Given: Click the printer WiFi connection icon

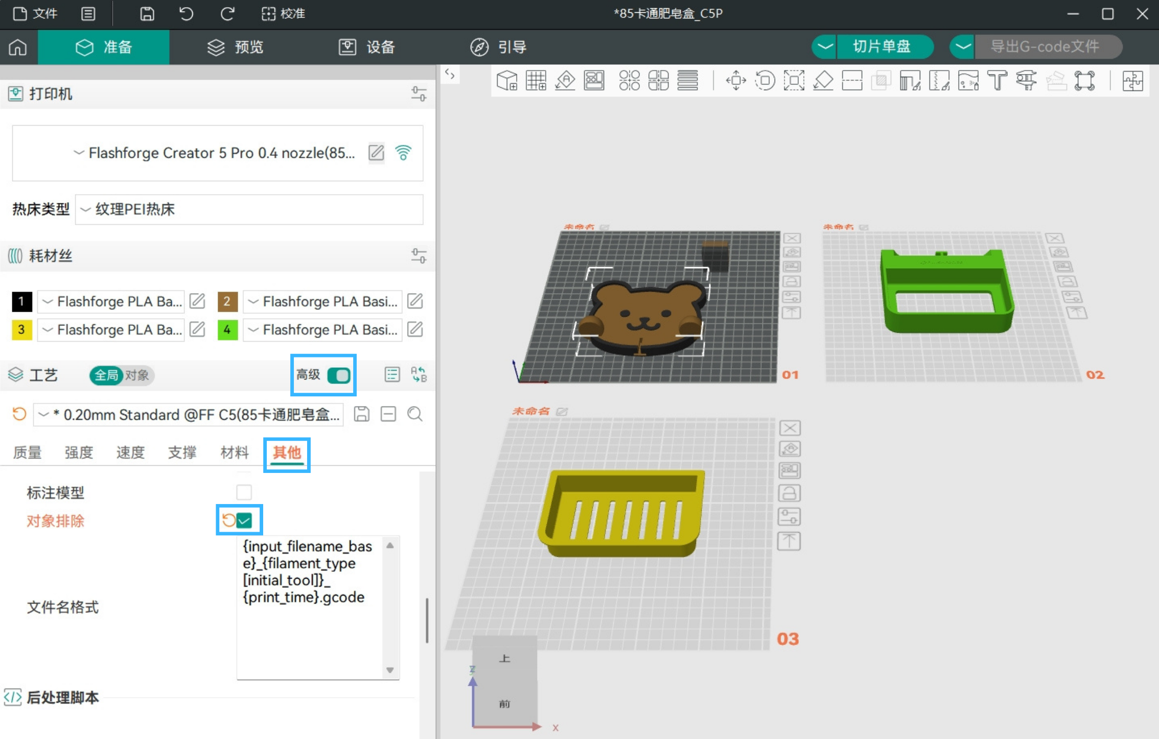Looking at the screenshot, I should 403,153.
